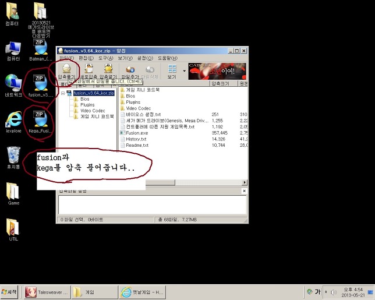This screenshot has height=300, width=375.
Task: Click the 파일추가 add file icon
Action: tap(130, 71)
